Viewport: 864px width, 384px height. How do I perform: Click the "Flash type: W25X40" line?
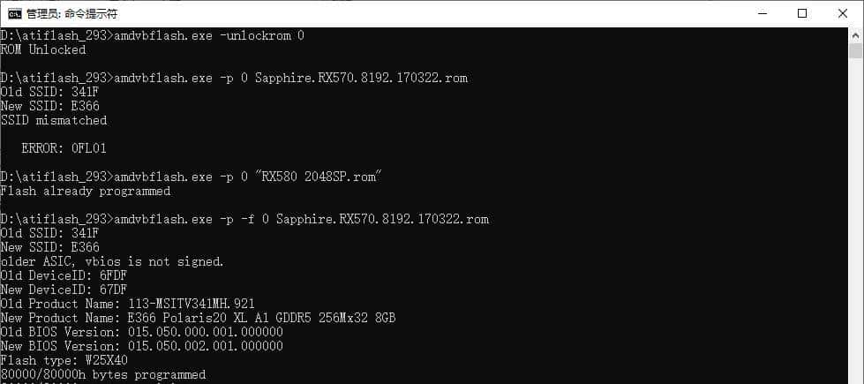pos(64,360)
